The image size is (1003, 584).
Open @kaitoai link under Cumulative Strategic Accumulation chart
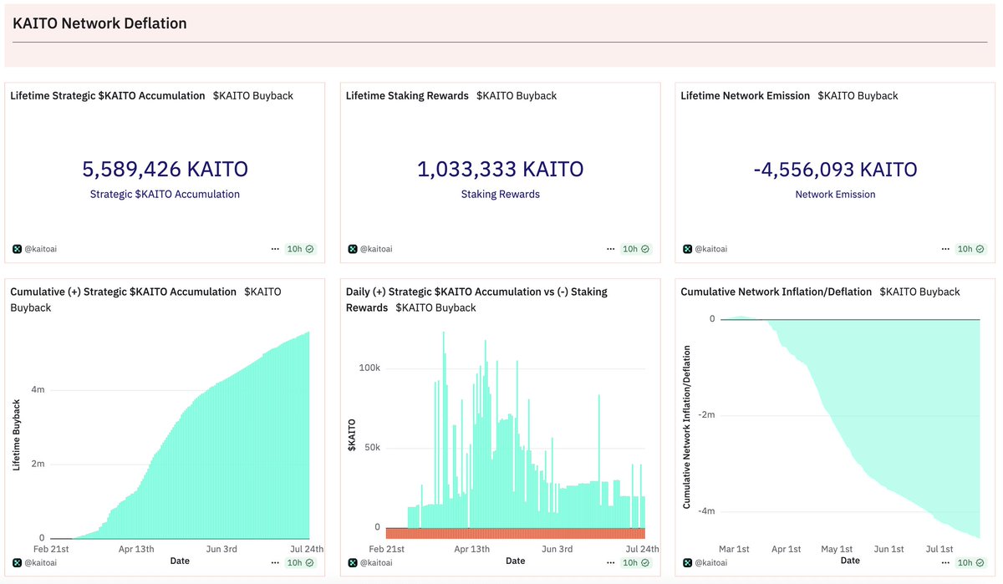click(40, 563)
